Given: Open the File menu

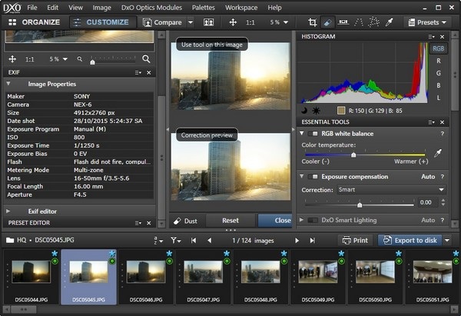Looking at the screenshot, I should pos(32,8).
